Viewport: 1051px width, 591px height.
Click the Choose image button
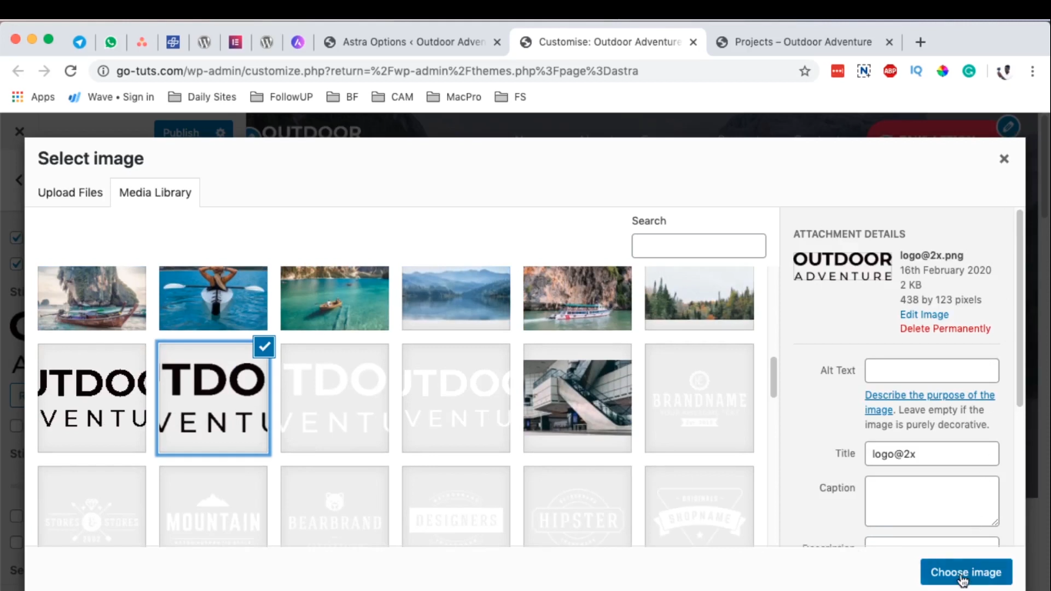(x=966, y=572)
